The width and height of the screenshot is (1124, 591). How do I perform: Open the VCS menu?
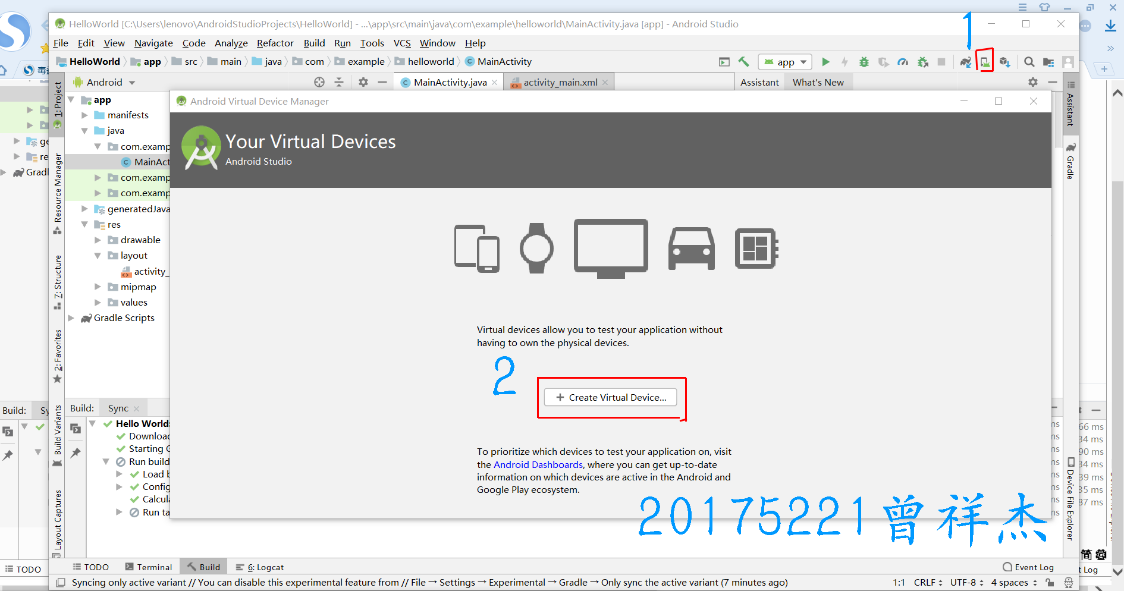(x=403, y=43)
